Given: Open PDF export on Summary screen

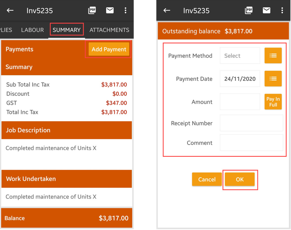Looking at the screenshot, I should pos(92,11).
